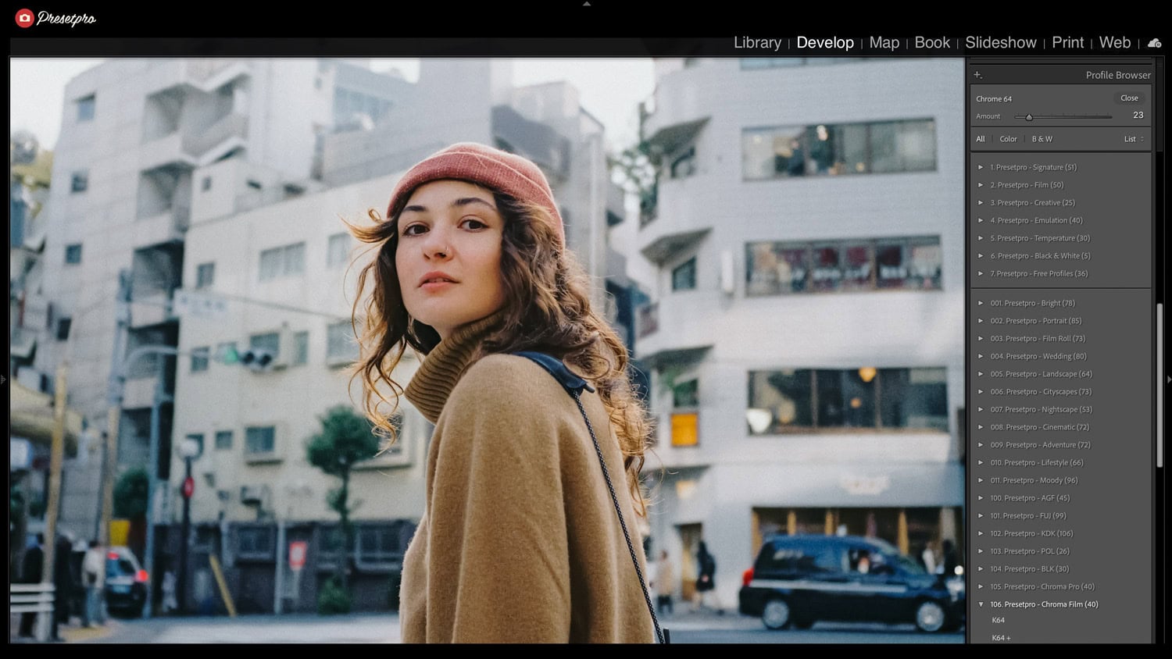
Task: Click the Presetpro camera logo
Action: (25, 18)
